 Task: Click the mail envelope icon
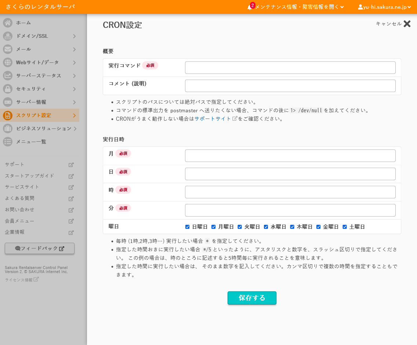[x=8, y=49]
